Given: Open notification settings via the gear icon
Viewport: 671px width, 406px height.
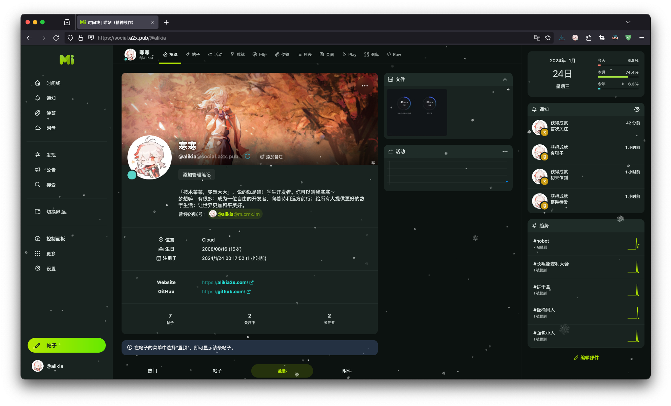Looking at the screenshot, I should [x=637, y=109].
